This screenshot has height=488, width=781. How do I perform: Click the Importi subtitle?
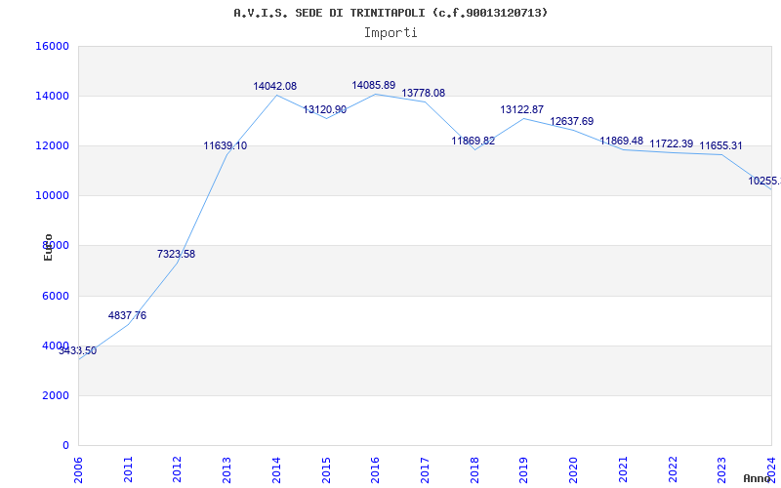point(390,33)
